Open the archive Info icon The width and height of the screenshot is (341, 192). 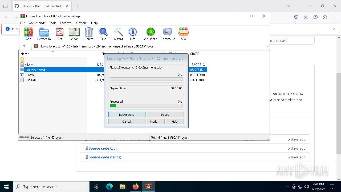pos(133,34)
